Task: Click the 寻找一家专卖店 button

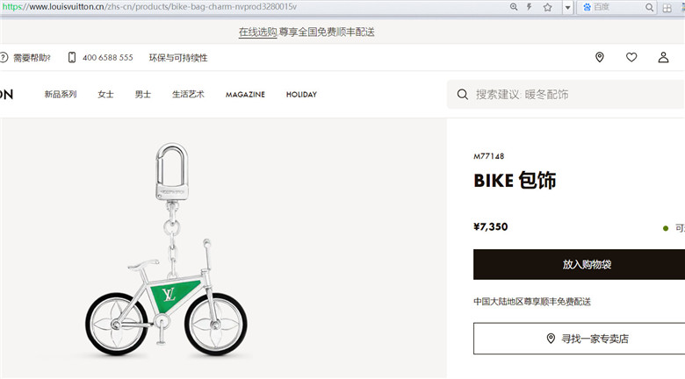Action: click(579, 339)
